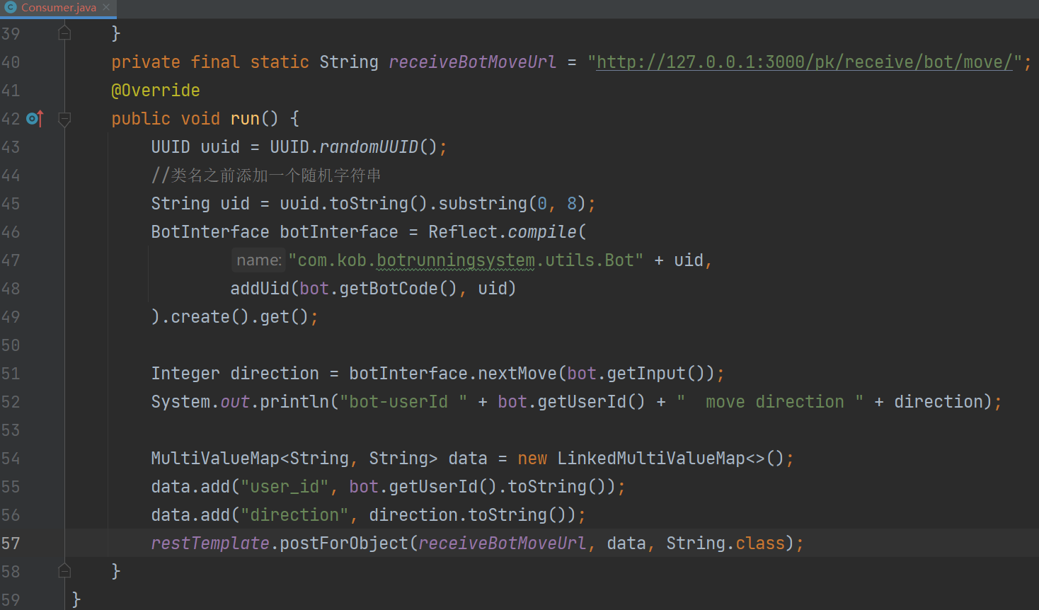Collapse the run() method via fold arrow at line 42
1039x610 pixels.
point(64,119)
